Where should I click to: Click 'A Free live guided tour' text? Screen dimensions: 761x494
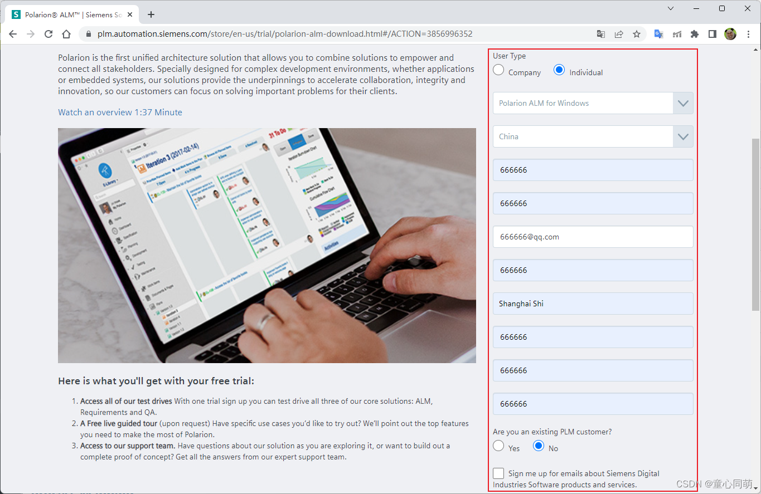119,423
